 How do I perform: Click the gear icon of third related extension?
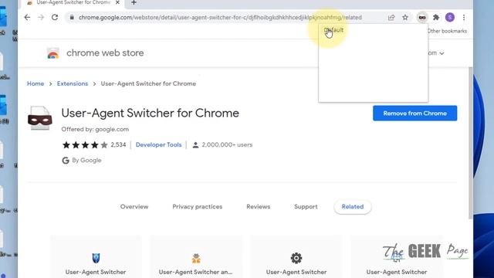point(296,258)
